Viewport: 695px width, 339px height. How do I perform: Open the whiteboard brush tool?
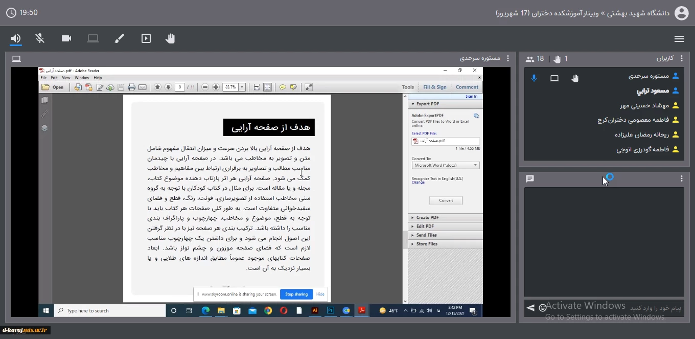119,38
